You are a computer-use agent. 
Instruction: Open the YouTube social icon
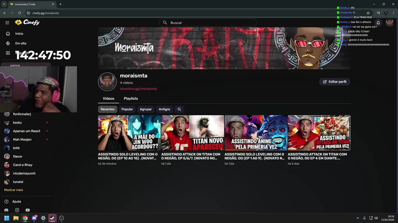[x=28, y=210]
